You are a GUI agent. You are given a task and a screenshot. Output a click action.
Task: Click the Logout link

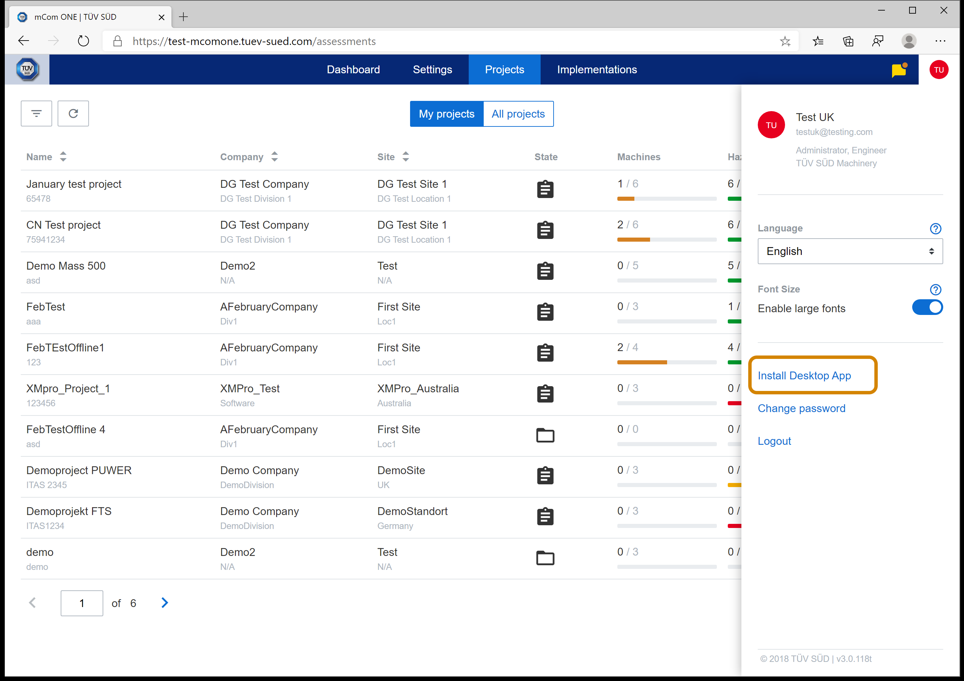point(774,441)
